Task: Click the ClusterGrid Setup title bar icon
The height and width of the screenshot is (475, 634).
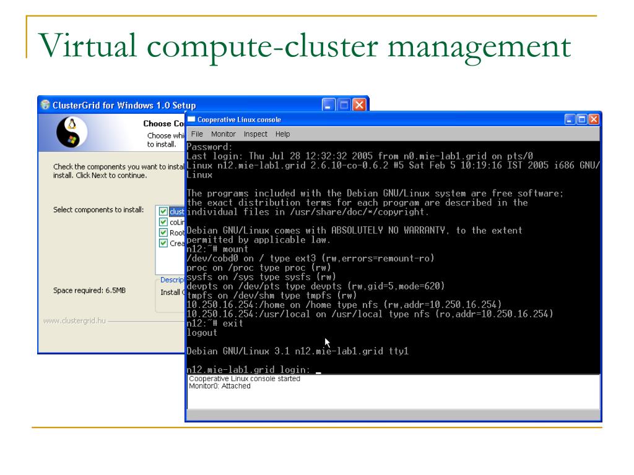Action: [45, 105]
